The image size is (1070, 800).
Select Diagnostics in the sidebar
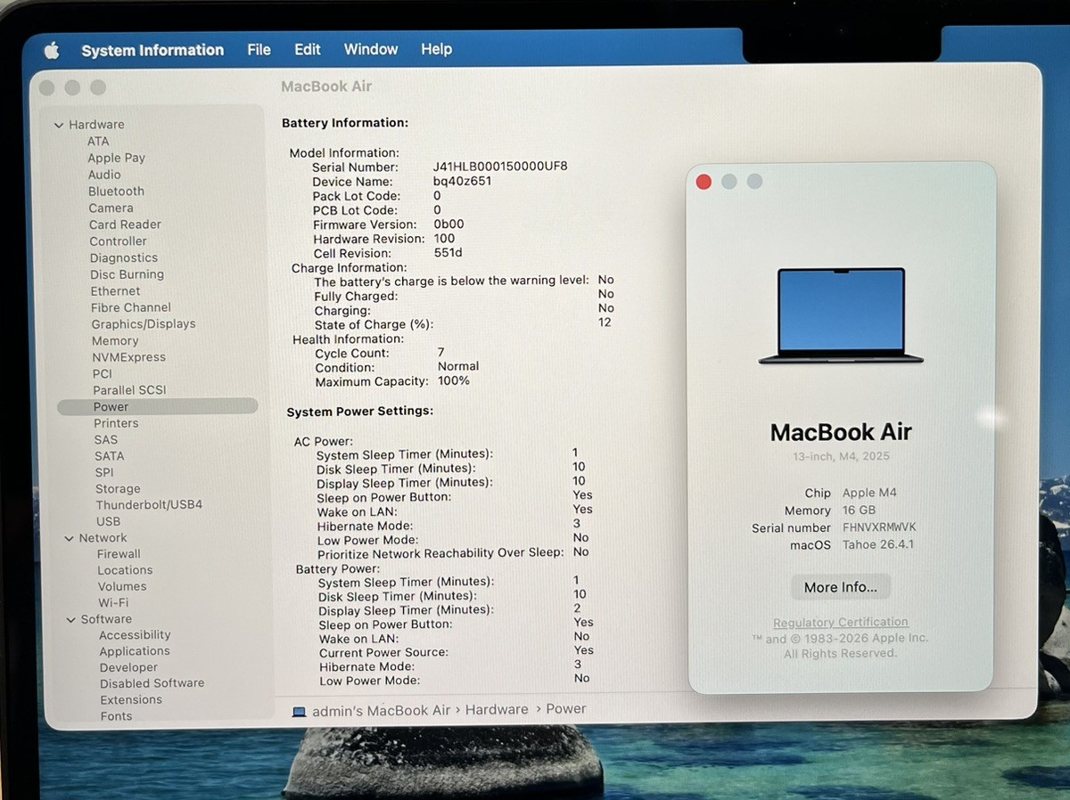pos(124,258)
